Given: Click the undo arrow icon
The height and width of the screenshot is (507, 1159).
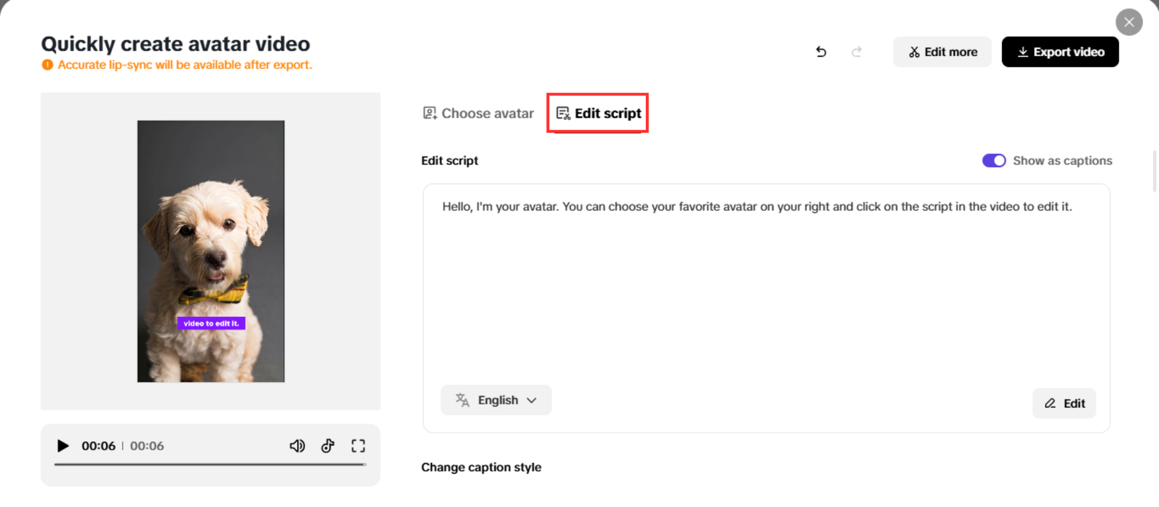Looking at the screenshot, I should tap(821, 52).
